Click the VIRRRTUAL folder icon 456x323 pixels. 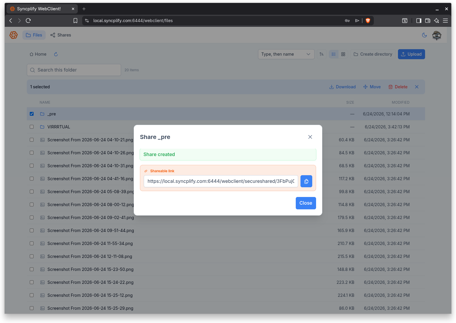42,127
